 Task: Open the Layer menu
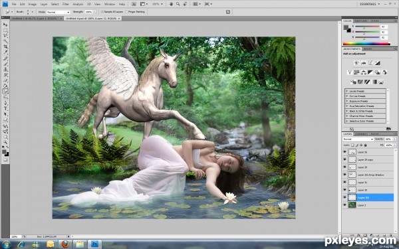click(x=44, y=5)
